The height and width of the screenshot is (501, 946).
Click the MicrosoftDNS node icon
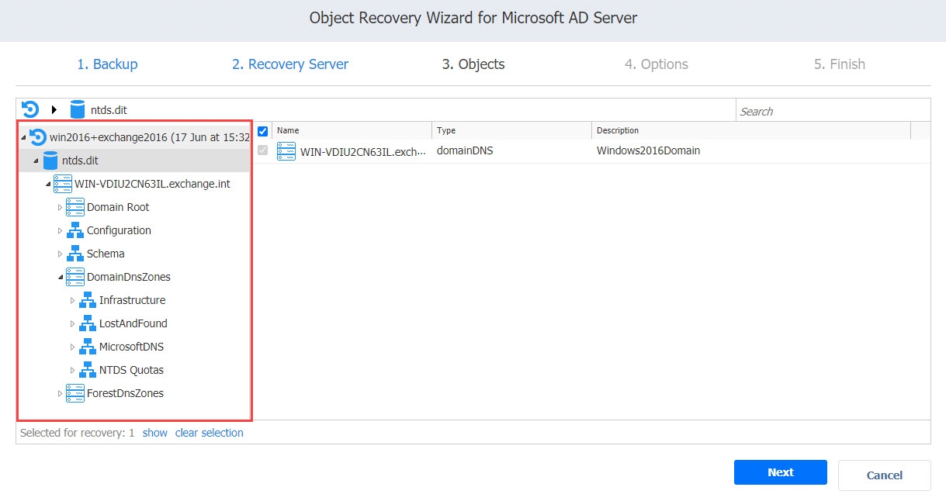pyautogui.click(x=88, y=347)
